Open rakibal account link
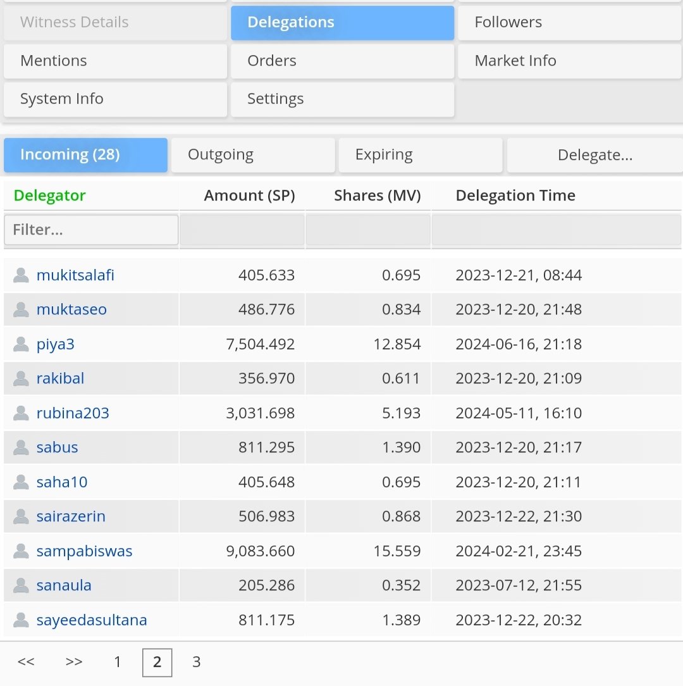The height and width of the screenshot is (686, 683). pyautogui.click(x=60, y=378)
